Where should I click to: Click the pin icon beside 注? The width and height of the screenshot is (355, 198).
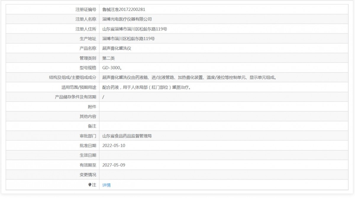tap(90, 185)
